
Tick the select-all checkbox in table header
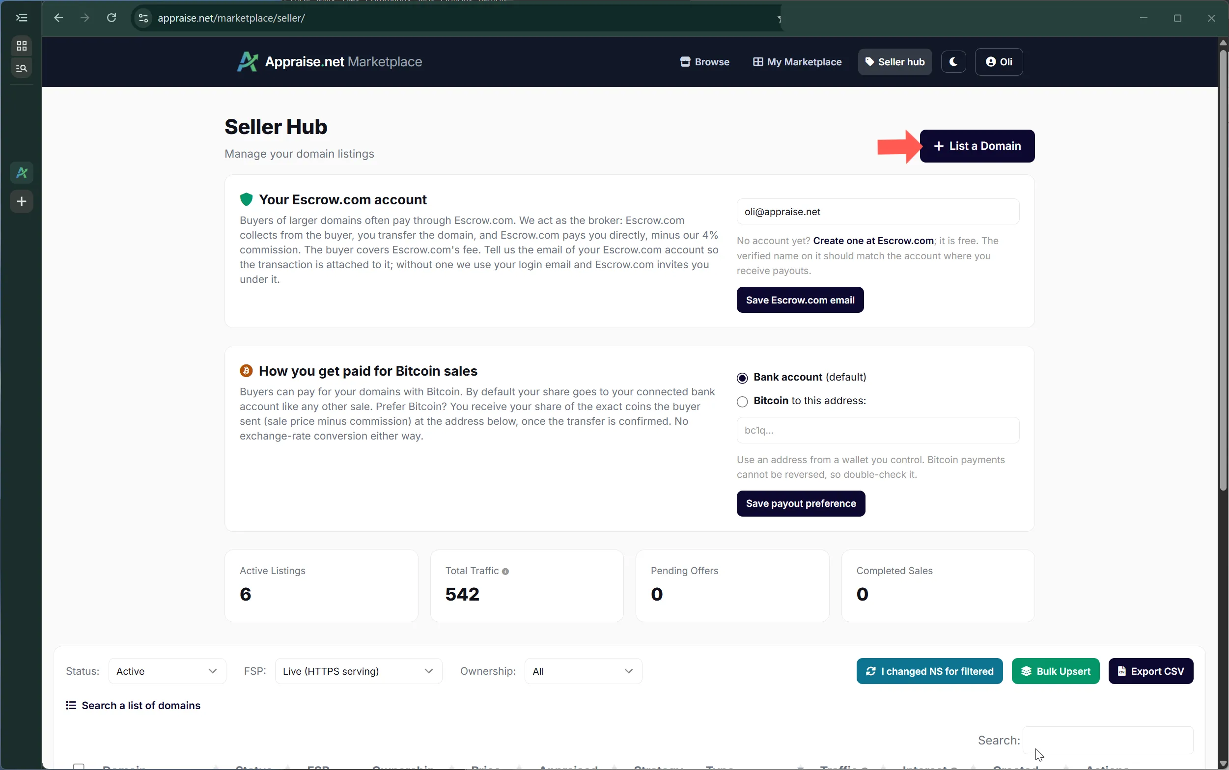click(x=79, y=767)
